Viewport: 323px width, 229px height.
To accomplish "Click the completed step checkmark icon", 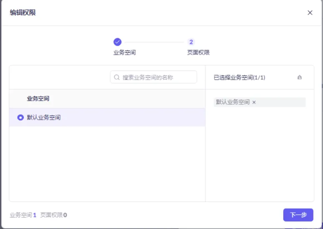I will [117, 42].
